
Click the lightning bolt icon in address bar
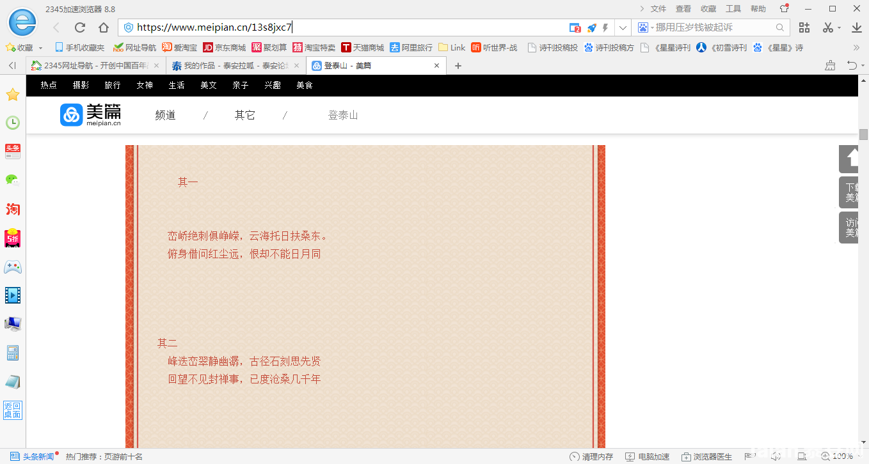pyautogui.click(x=605, y=27)
